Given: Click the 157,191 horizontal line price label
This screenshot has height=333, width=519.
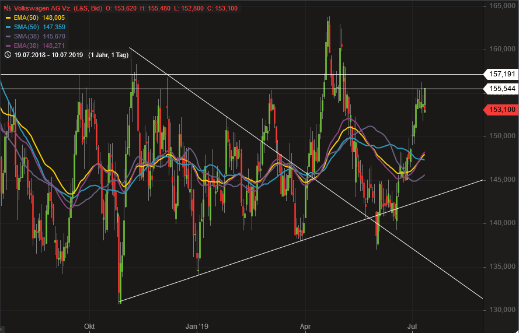Looking at the screenshot, I should tap(502, 74).
